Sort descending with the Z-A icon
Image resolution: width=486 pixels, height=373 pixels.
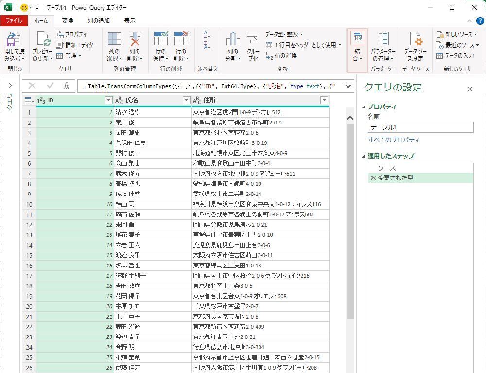click(x=208, y=45)
